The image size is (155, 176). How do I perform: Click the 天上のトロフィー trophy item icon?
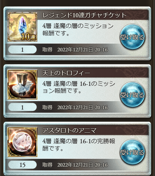(22, 84)
